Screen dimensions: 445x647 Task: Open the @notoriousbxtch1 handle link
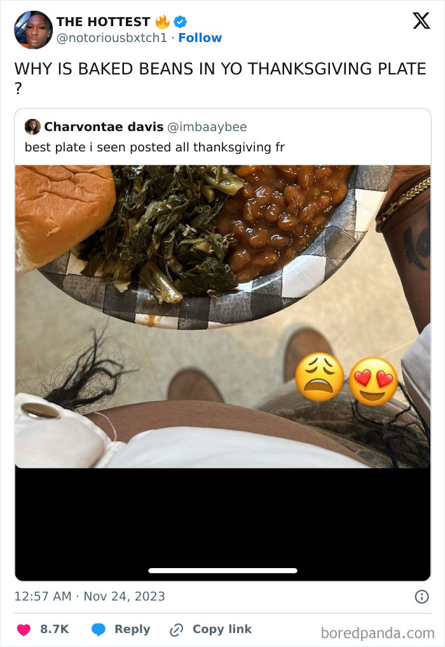(112, 38)
